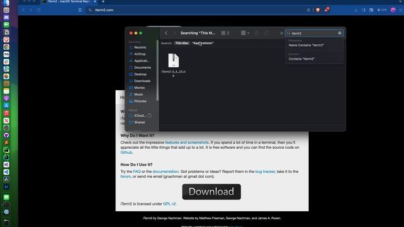
Task: Open Discord from the Dock
Action: pyautogui.click(x=6, y=18)
